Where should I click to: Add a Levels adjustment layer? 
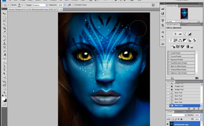180,34
